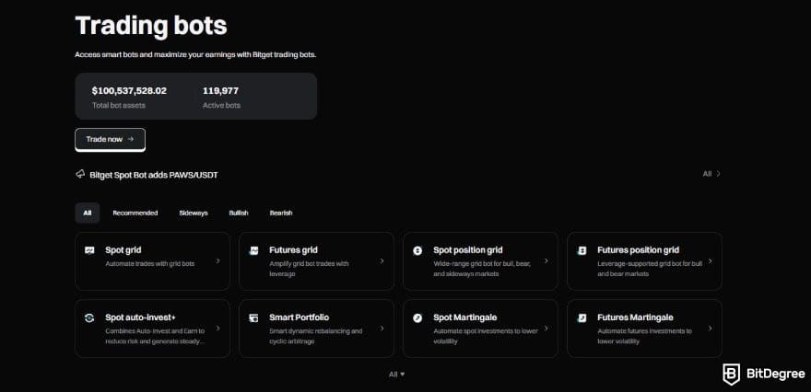Open Spot auto-invest+ card chevron
Screen dimensions: 811x392
coord(217,328)
